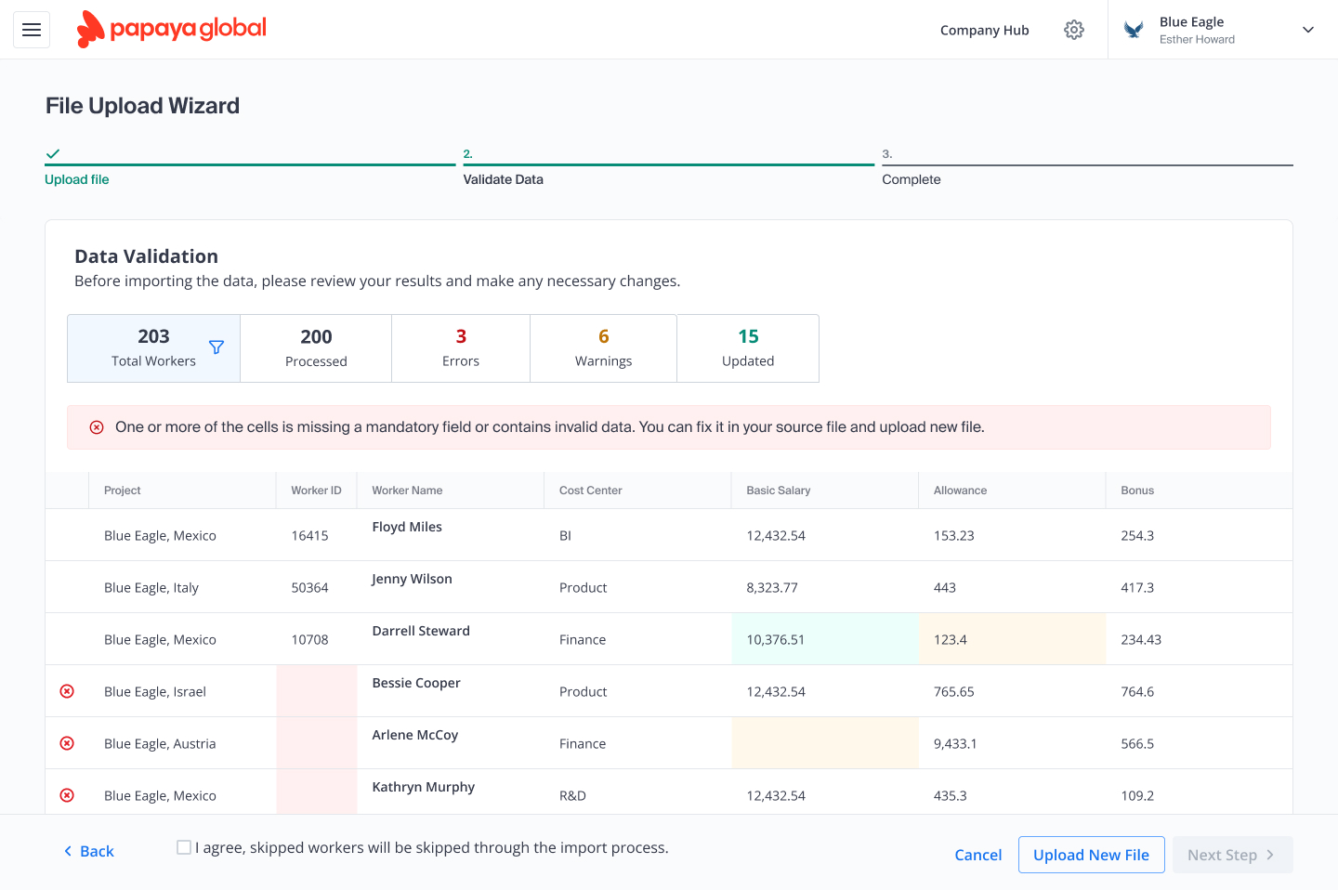The width and height of the screenshot is (1338, 890).
Task: Switch to the Validate Data step
Action: point(503,178)
